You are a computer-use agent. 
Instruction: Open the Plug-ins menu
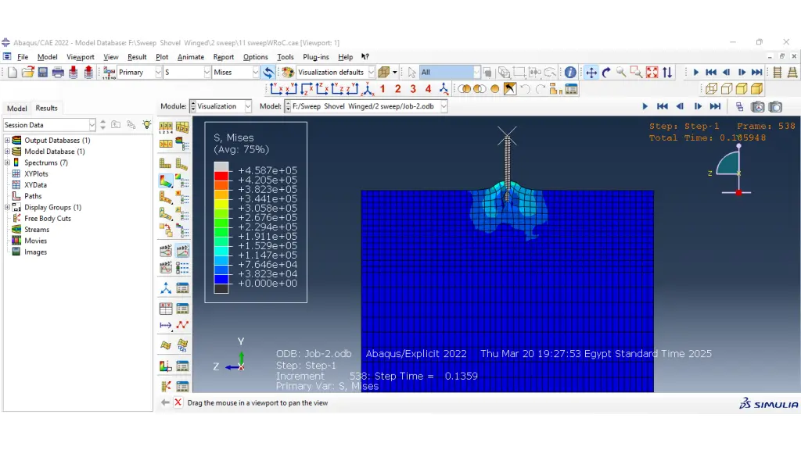[316, 56]
